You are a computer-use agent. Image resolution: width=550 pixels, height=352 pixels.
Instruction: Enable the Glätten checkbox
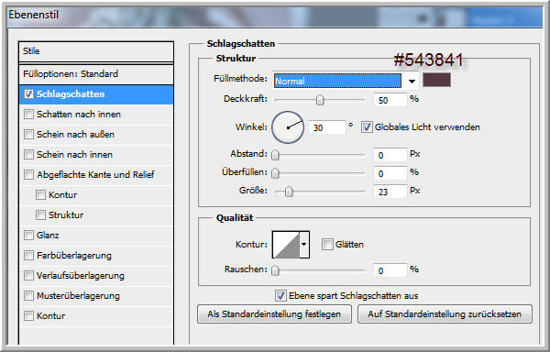pos(327,245)
